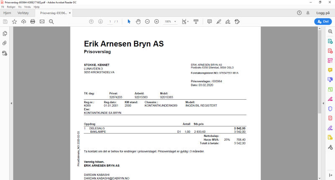The width and height of the screenshot is (335, 180).
Task: Click the Logg på sign-in link
Action: click(x=323, y=13)
